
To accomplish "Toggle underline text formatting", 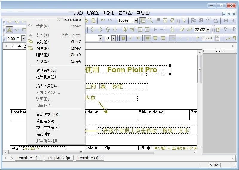I will (138, 38).
